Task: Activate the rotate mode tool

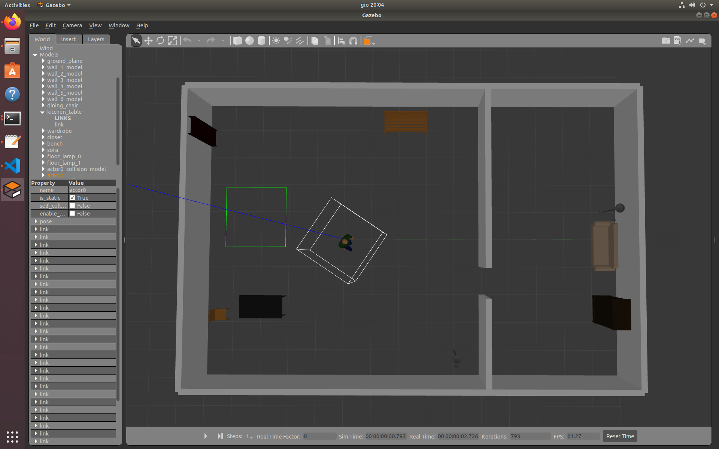Action: 160,41
